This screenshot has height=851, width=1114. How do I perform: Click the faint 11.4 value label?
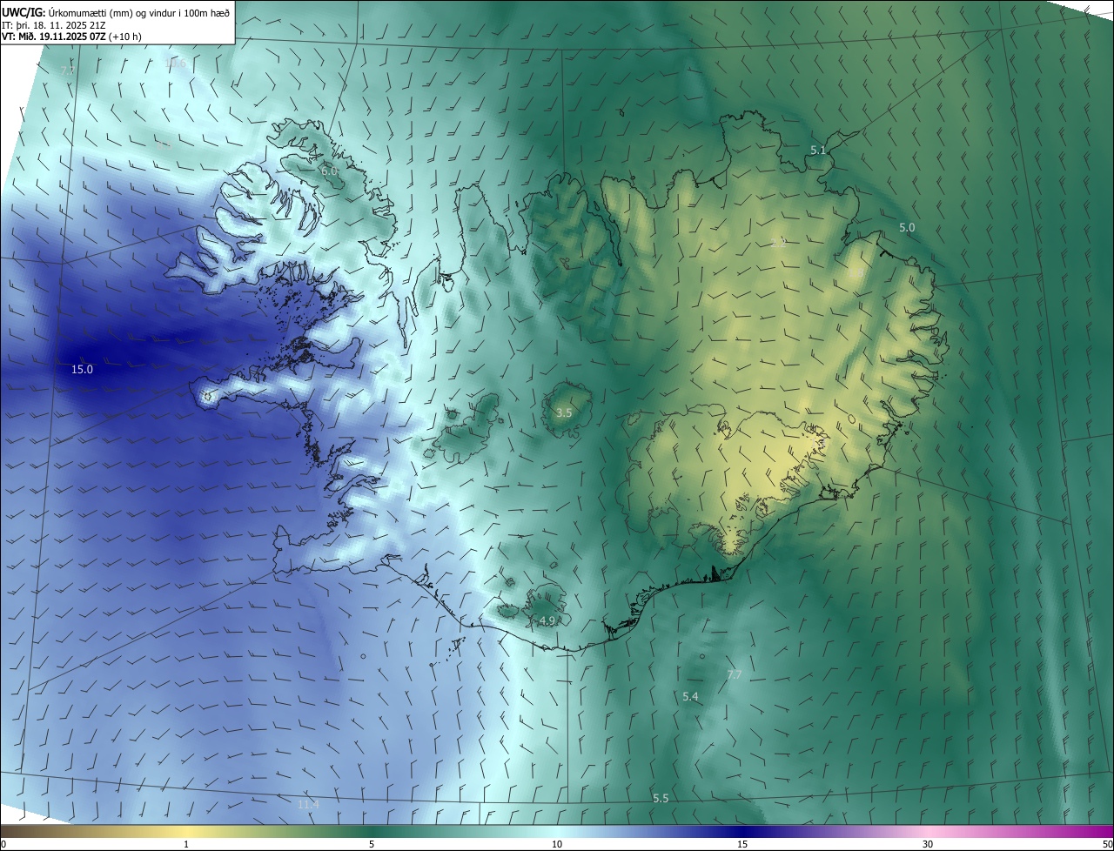(308, 805)
